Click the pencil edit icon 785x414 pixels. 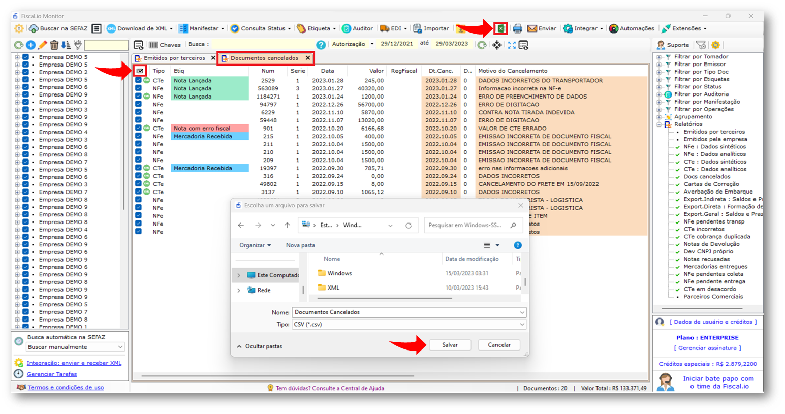point(42,45)
